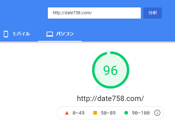Click the 50–89 range label

pos(108,113)
